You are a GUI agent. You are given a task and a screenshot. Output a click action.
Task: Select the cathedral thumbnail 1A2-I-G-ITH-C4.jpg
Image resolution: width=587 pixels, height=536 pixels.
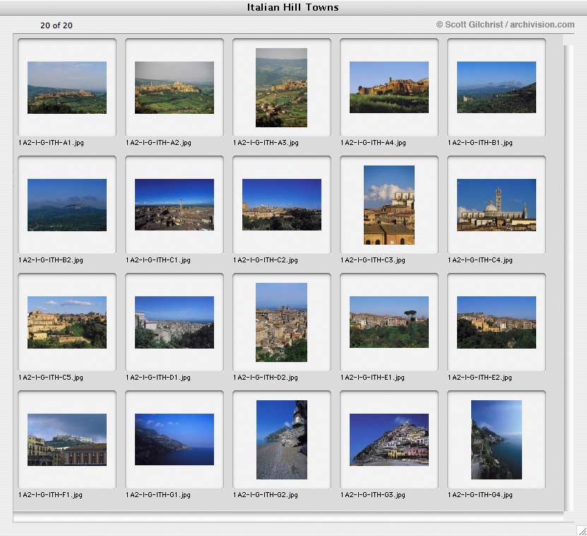[x=497, y=205]
